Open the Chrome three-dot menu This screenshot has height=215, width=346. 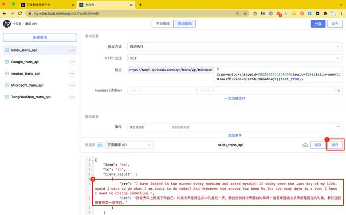click(341, 13)
